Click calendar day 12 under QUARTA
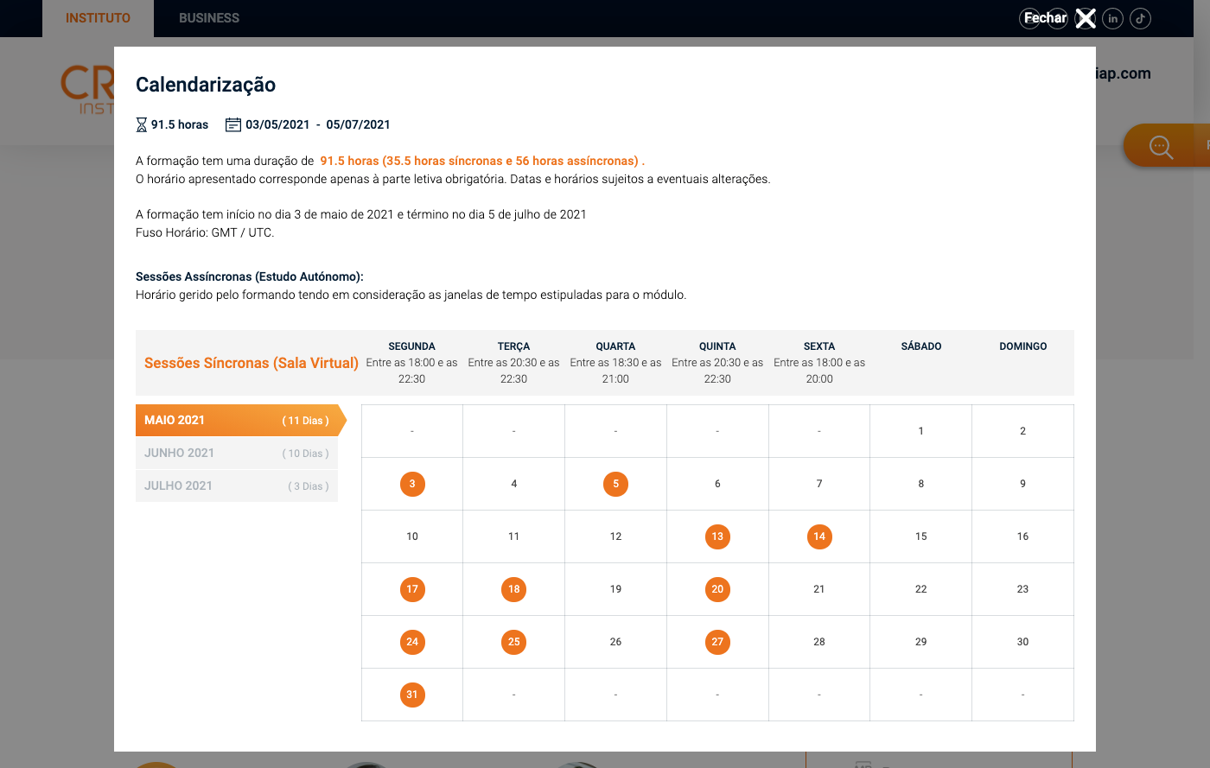1210x768 pixels. 615,536
